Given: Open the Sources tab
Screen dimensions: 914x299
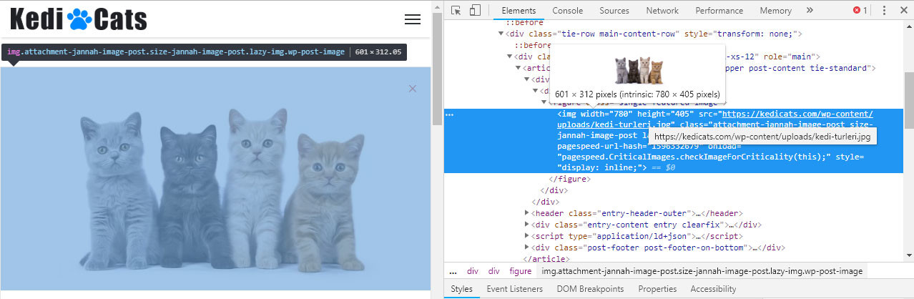Looking at the screenshot, I should [x=614, y=10].
